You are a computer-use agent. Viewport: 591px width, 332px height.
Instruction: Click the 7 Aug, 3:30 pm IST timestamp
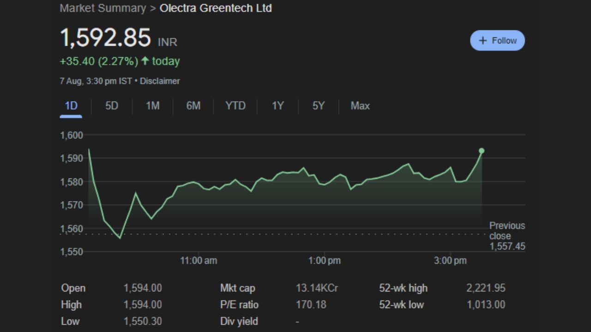[x=96, y=81]
